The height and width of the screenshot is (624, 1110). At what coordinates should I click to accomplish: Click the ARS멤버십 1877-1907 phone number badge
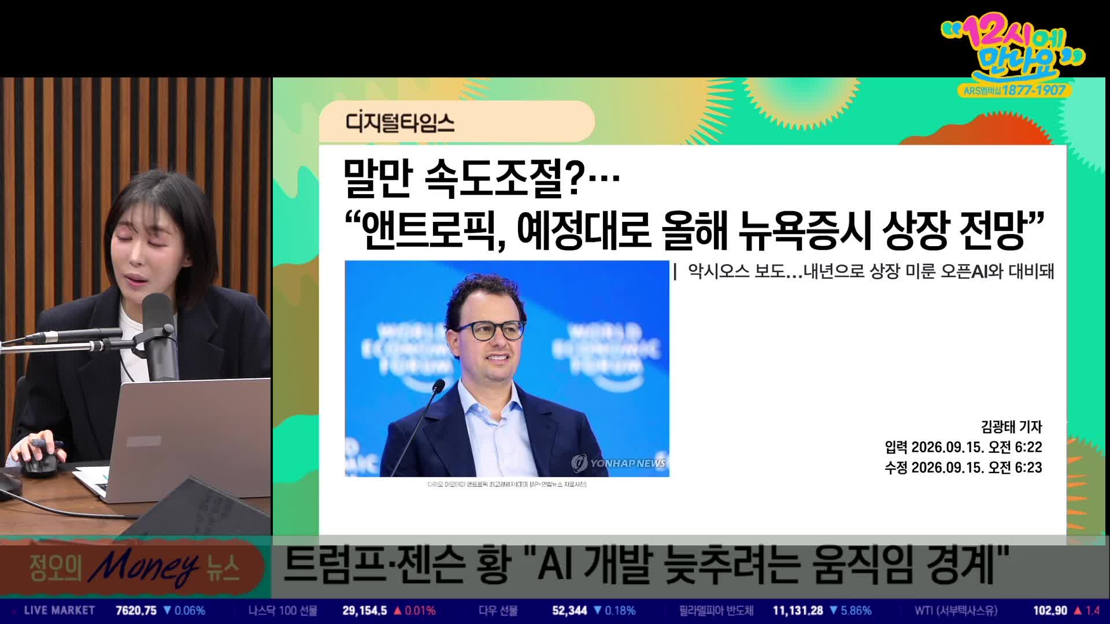point(1014,91)
